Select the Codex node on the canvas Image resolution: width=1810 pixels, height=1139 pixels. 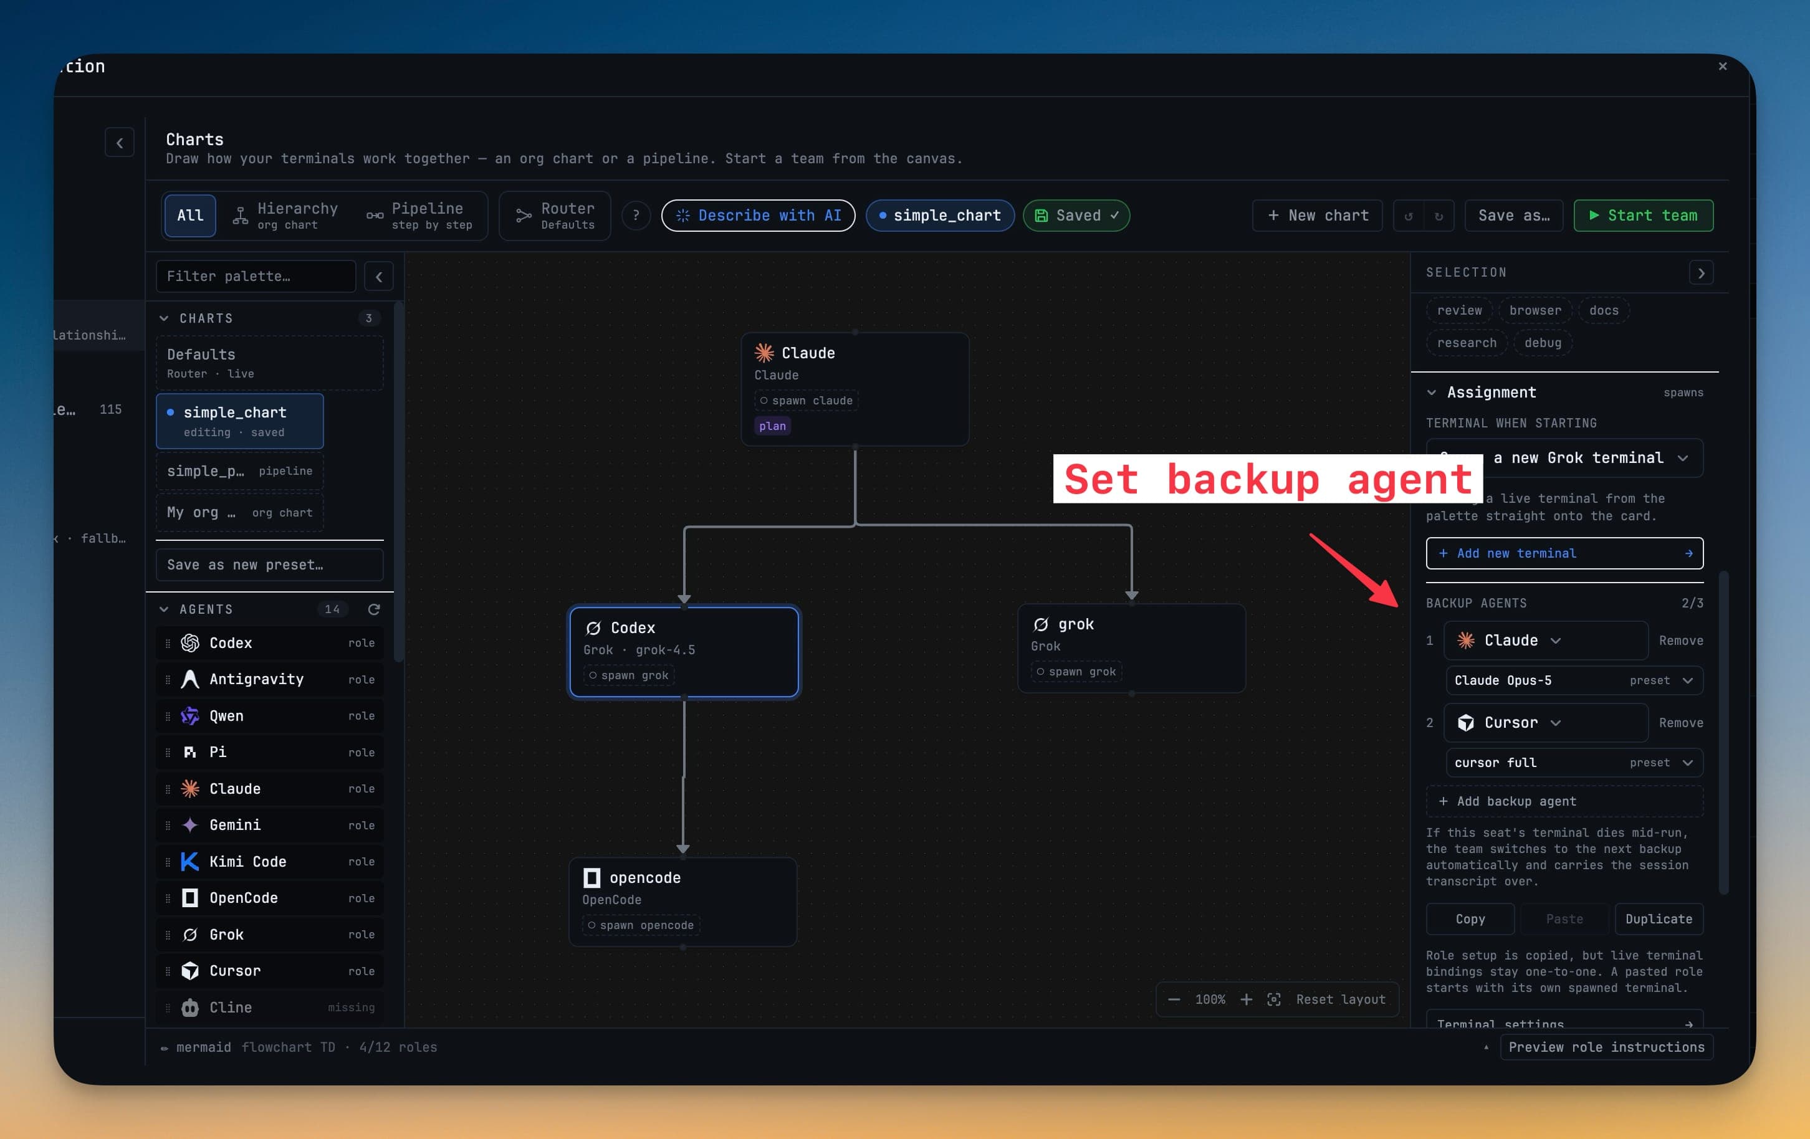point(684,651)
